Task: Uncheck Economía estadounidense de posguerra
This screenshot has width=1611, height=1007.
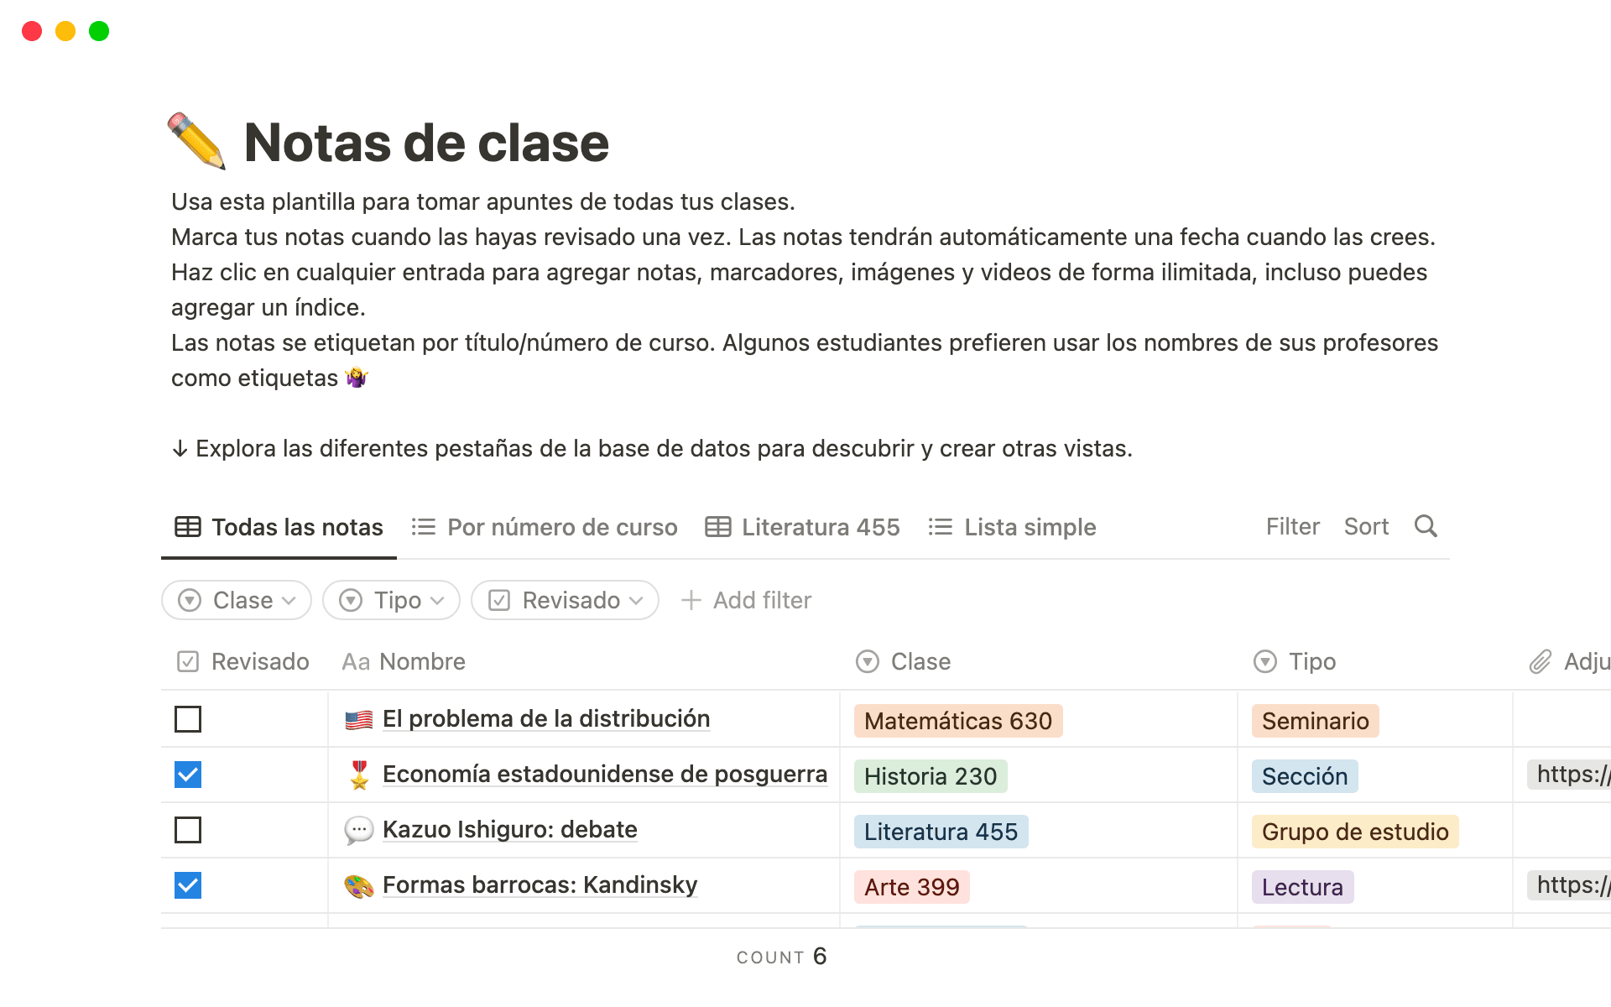Action: [x=187, y=775]
